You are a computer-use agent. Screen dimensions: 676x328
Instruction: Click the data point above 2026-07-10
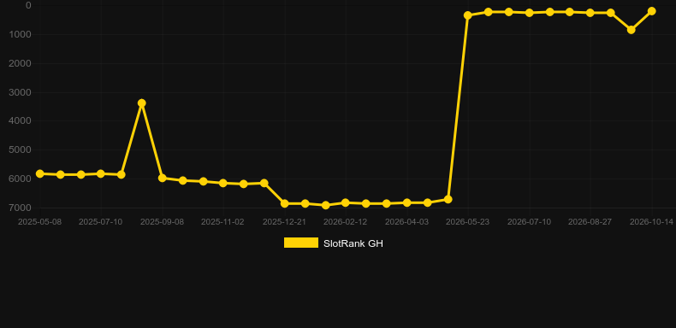pyautogui.click(x=530, y=13)
